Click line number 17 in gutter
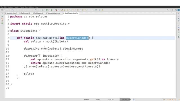This screenshot has height=101, width=180. point(8,74)
